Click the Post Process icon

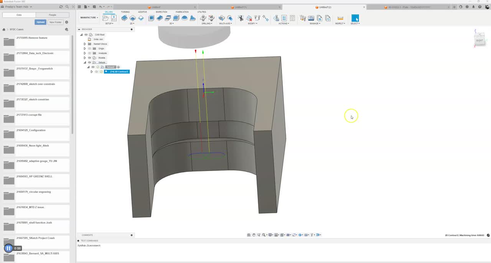(285, 18)
